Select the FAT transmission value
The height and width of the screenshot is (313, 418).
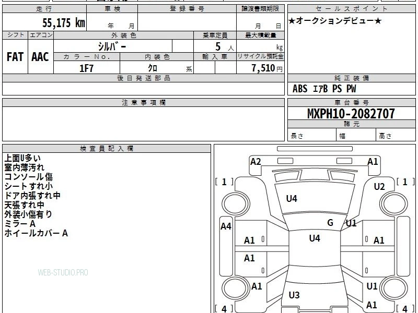pos(15,57)
